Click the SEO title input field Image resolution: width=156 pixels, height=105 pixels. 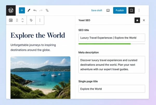pyautogui.click(x=112, y=38)
